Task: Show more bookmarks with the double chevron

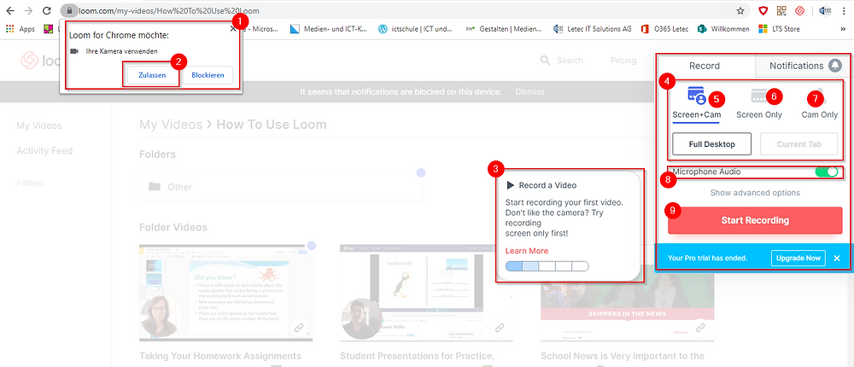Action: 843,29
